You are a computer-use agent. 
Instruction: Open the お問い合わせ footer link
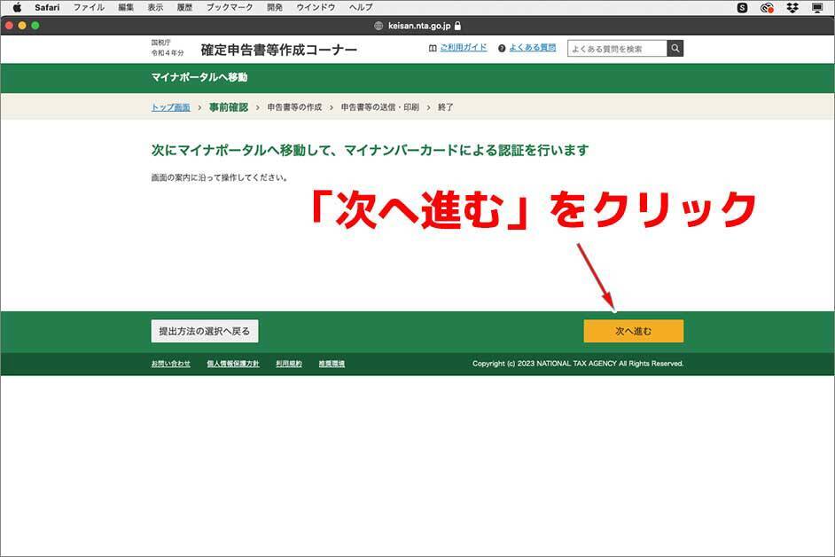170,364
